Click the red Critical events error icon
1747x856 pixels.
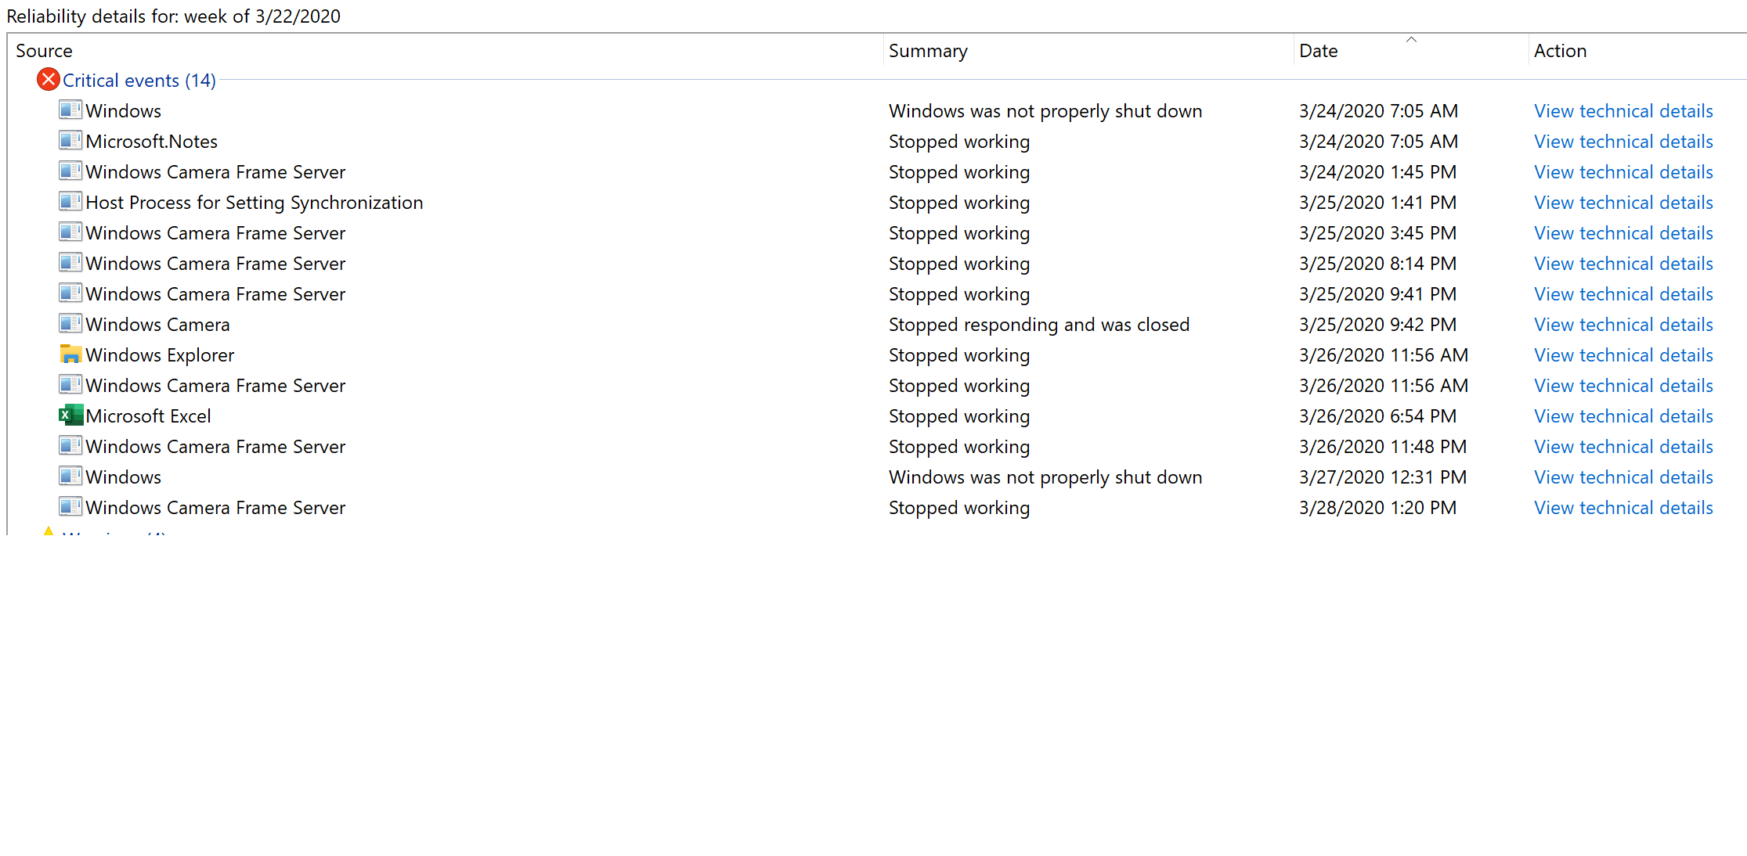[49, 80]
